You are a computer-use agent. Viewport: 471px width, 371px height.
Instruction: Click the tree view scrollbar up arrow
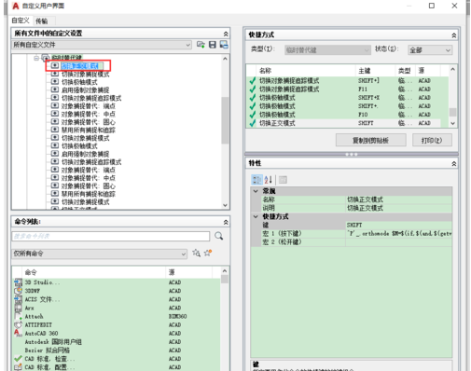(x=225, y=59)
